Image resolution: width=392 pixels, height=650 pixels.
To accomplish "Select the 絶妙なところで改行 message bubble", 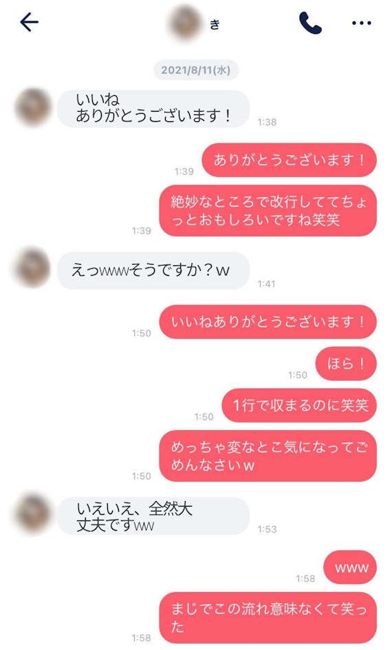I will 268,211.
